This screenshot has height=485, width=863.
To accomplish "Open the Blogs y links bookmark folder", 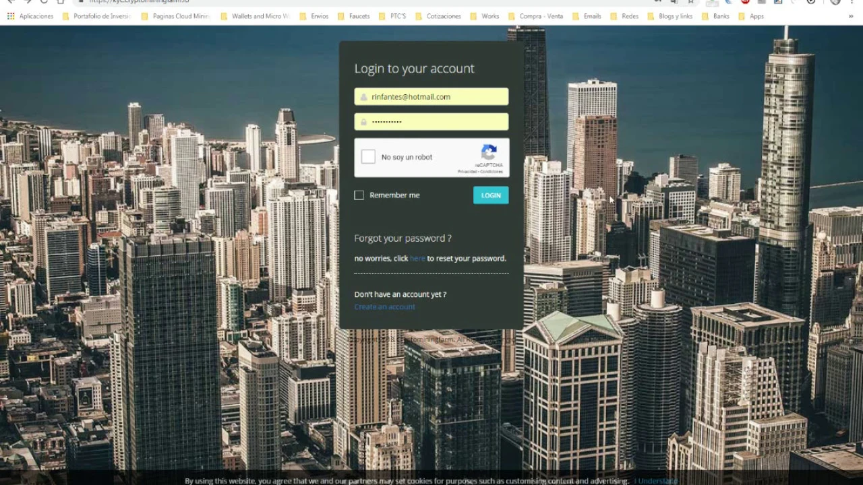I will pos(669,16).
